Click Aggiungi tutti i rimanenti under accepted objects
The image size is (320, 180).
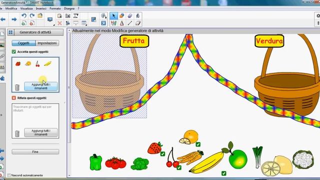coord(41,86)
